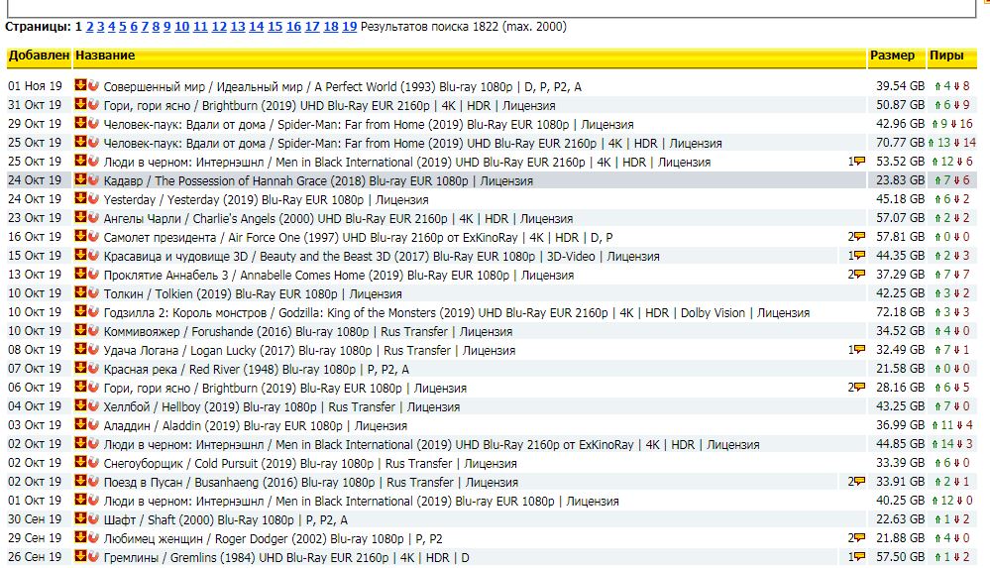The image size is (990, 568).
Task: Open the comments icon on Annabelle Comes Home
Action: point(858,275)
